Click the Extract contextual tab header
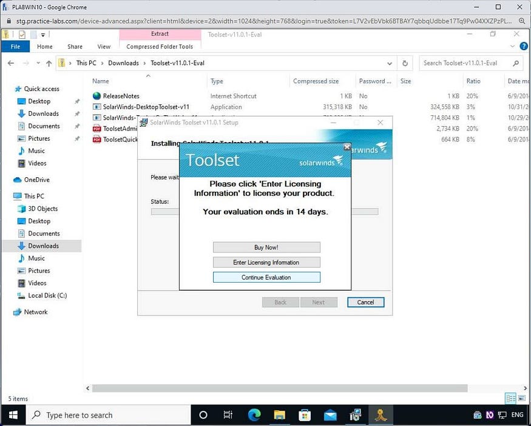 click(160, 34)
